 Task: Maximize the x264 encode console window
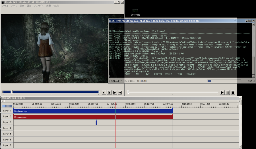coord(250,21)
